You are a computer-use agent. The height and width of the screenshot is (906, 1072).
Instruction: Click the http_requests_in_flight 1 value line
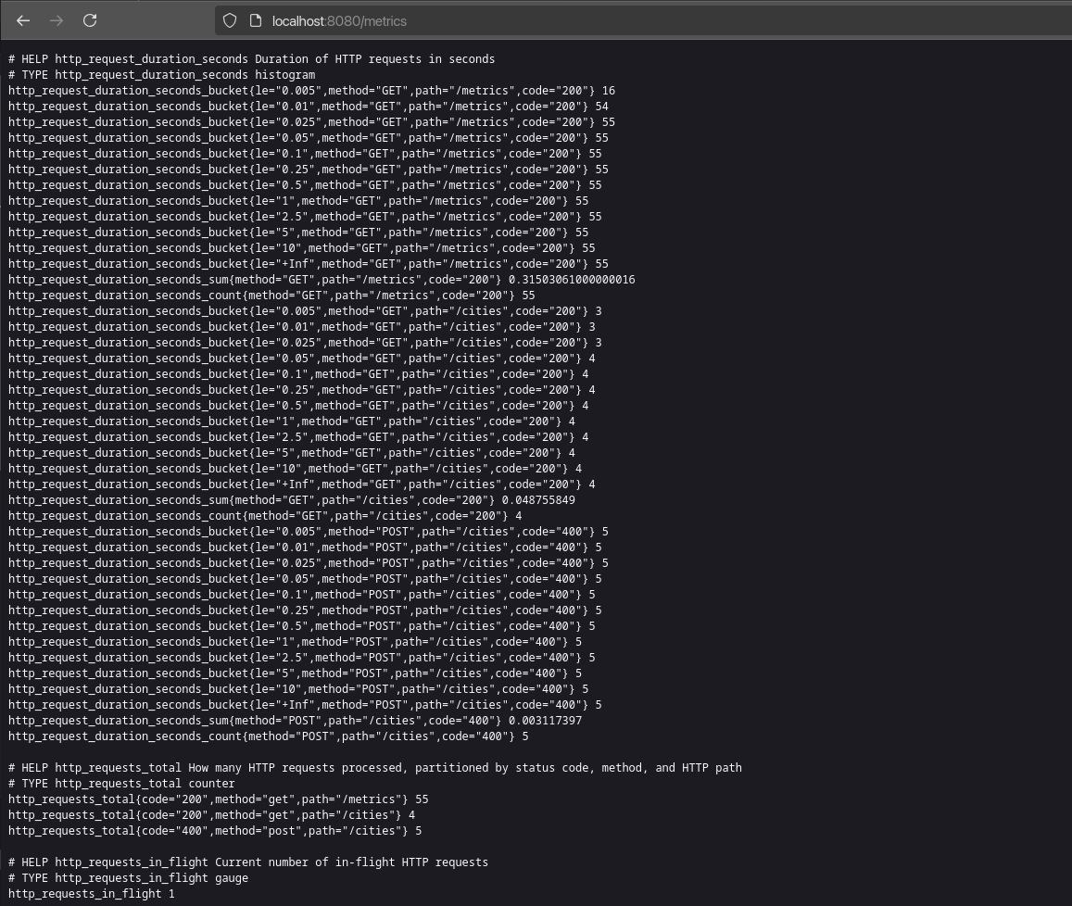(91, 894)
